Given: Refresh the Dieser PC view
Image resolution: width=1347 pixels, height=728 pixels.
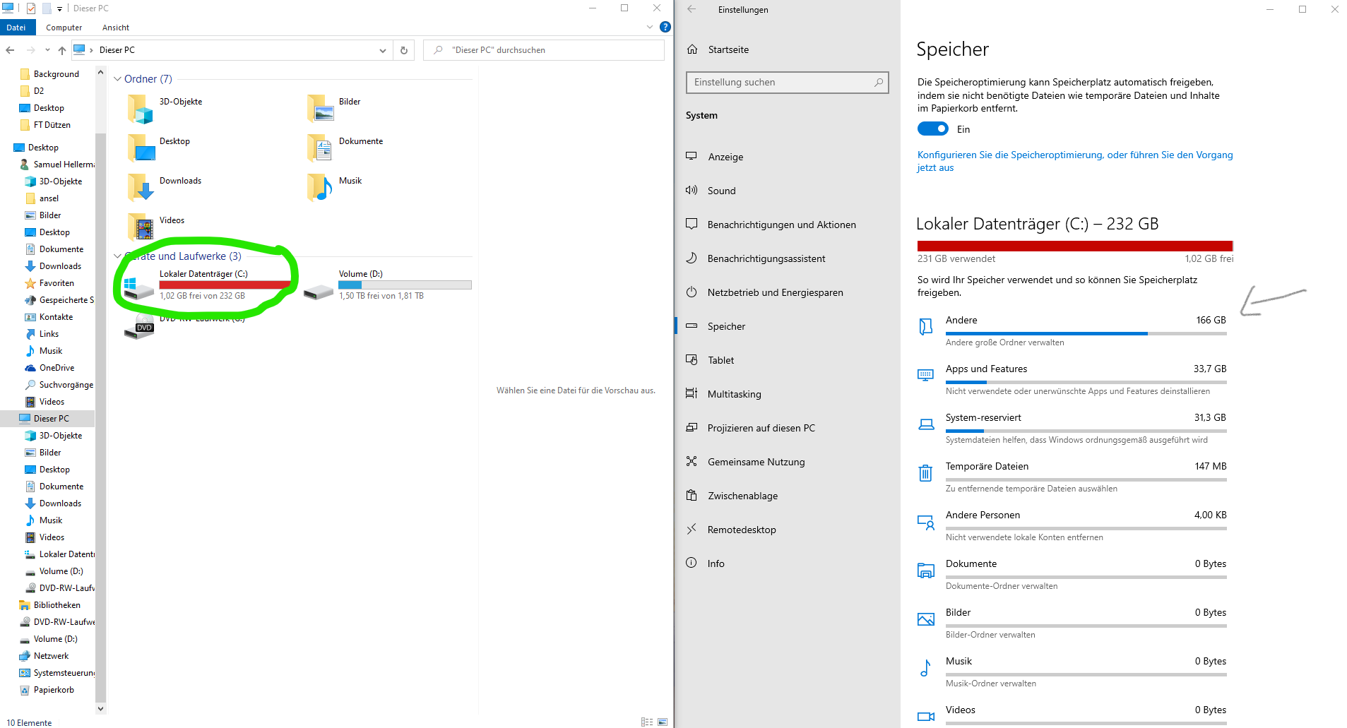Looking at the screenshot, I should click(x=404, y=50).
